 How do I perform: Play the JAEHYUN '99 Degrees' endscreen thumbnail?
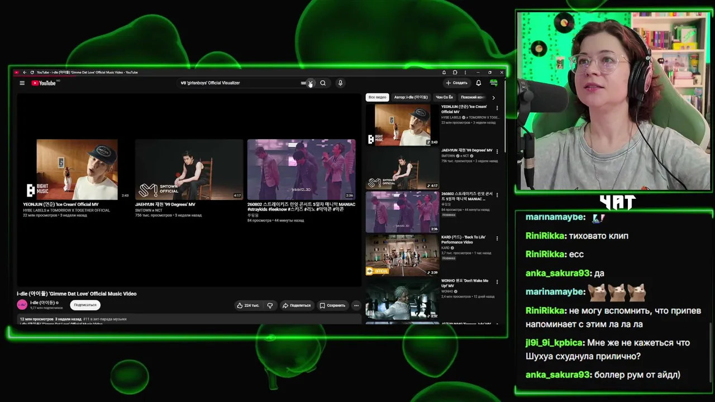point(189,170)
